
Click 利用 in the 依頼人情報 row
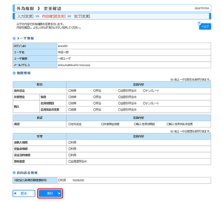coord(72,143)
